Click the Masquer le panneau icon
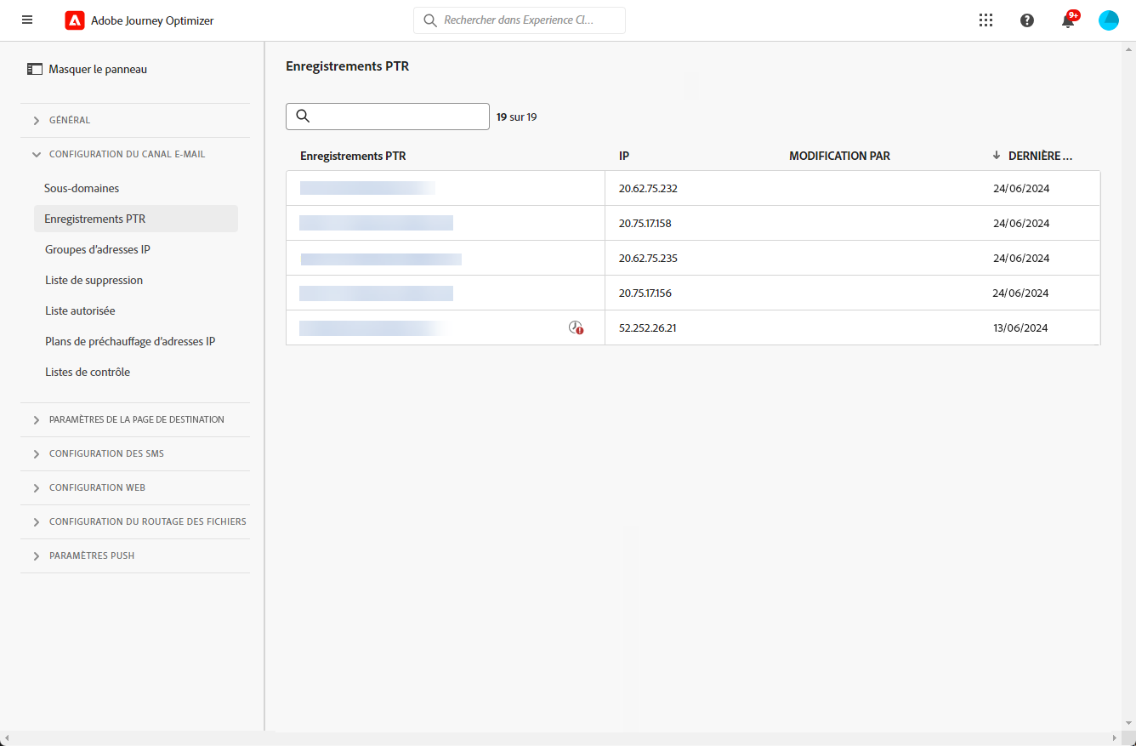1136x746 pixels. [35, 69]
